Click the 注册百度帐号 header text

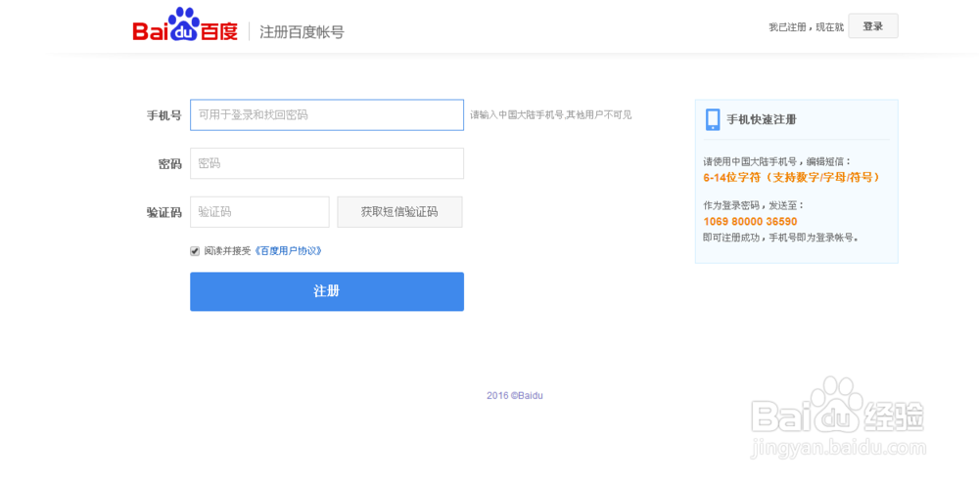302,32
